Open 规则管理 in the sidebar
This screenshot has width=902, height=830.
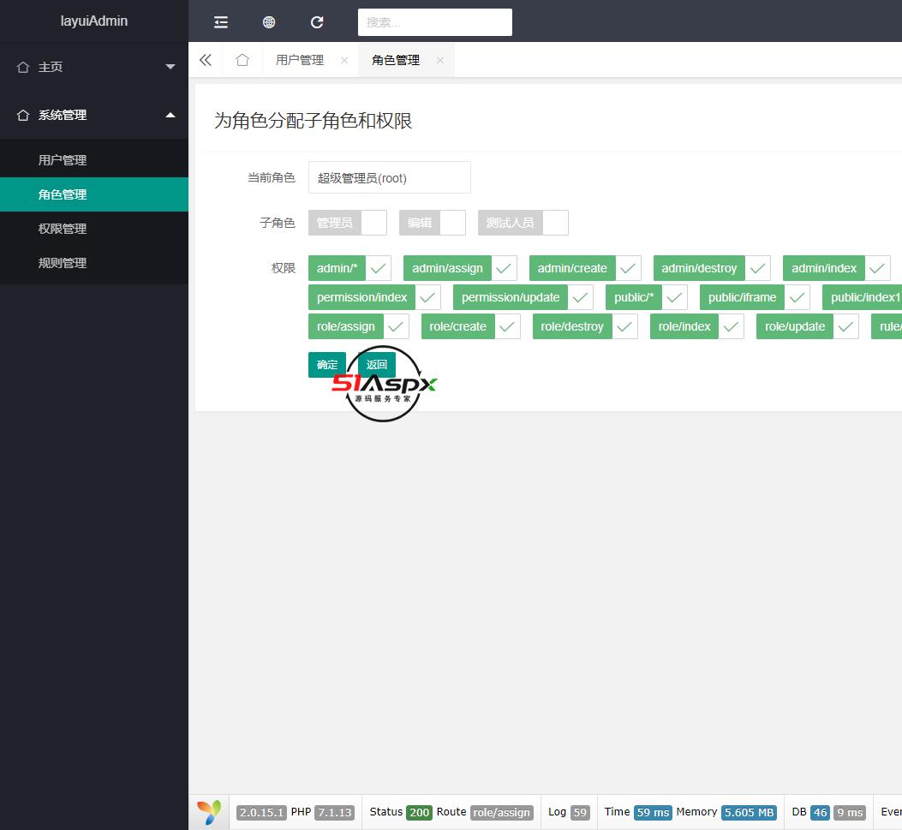pyautogui.click(x=94, y=263)
